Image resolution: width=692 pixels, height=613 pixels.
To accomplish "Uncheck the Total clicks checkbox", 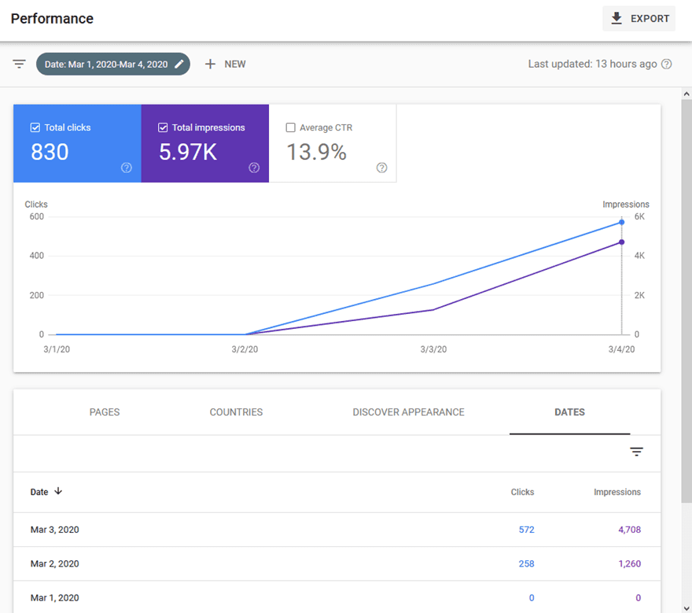I will [34, 127].
